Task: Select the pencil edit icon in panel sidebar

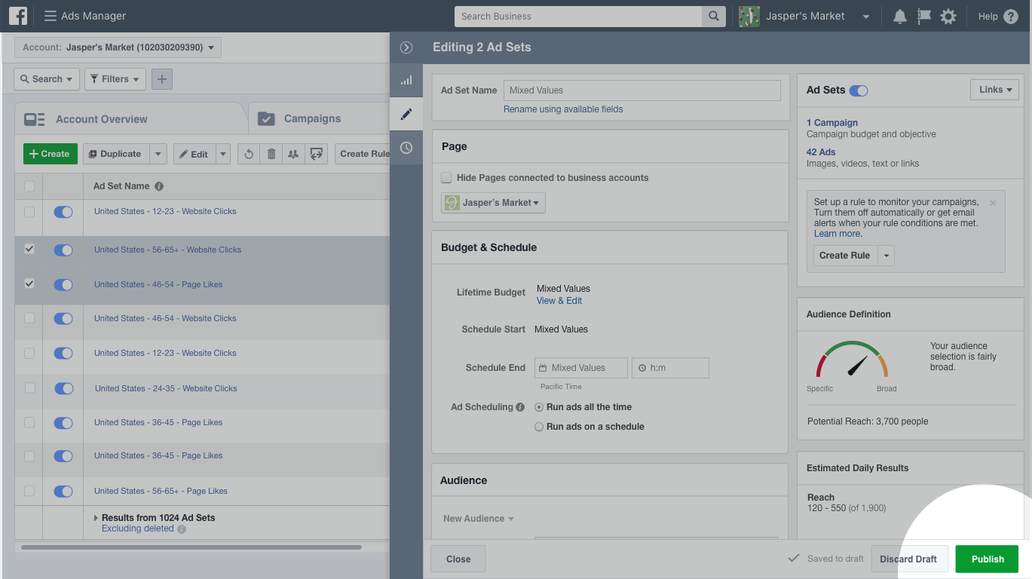Action: (406, 114)
